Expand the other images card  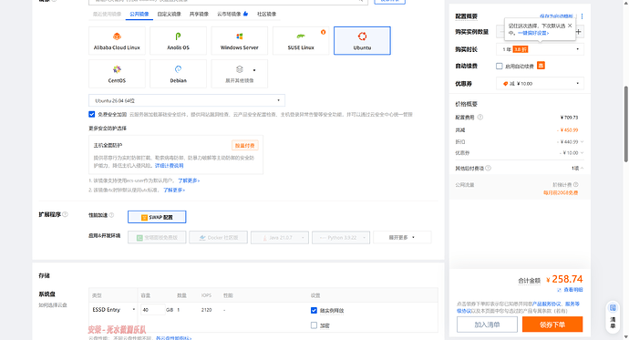(240, 74)
